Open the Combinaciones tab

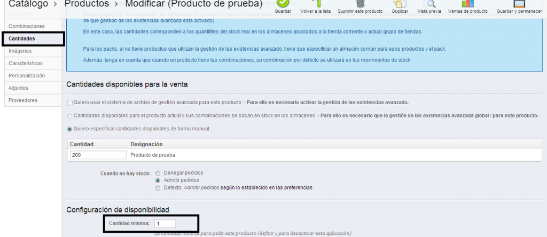coord(27,26)
